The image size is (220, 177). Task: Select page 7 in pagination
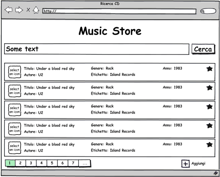coord(73,163)
